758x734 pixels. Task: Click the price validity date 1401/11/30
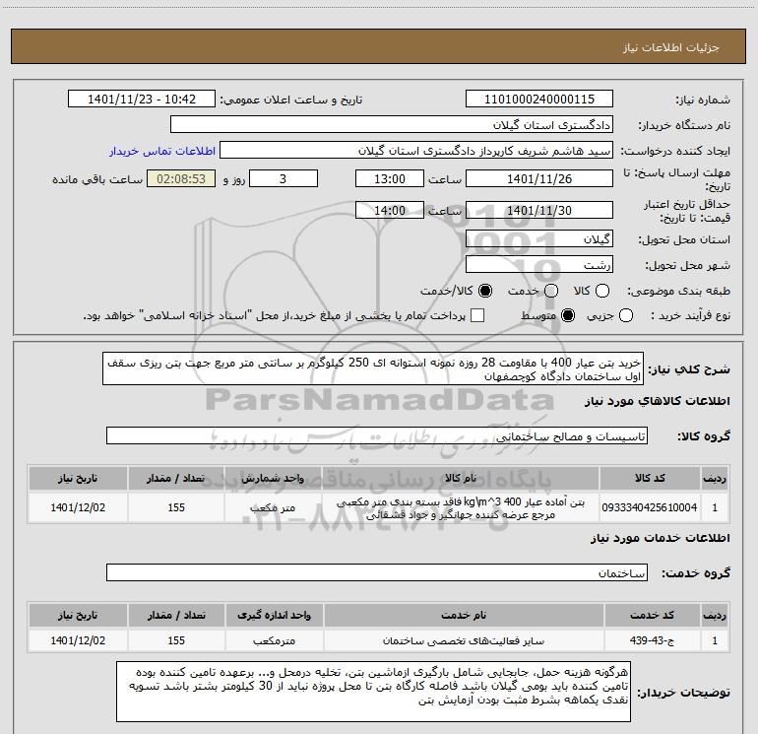click(x=539, y=210)
